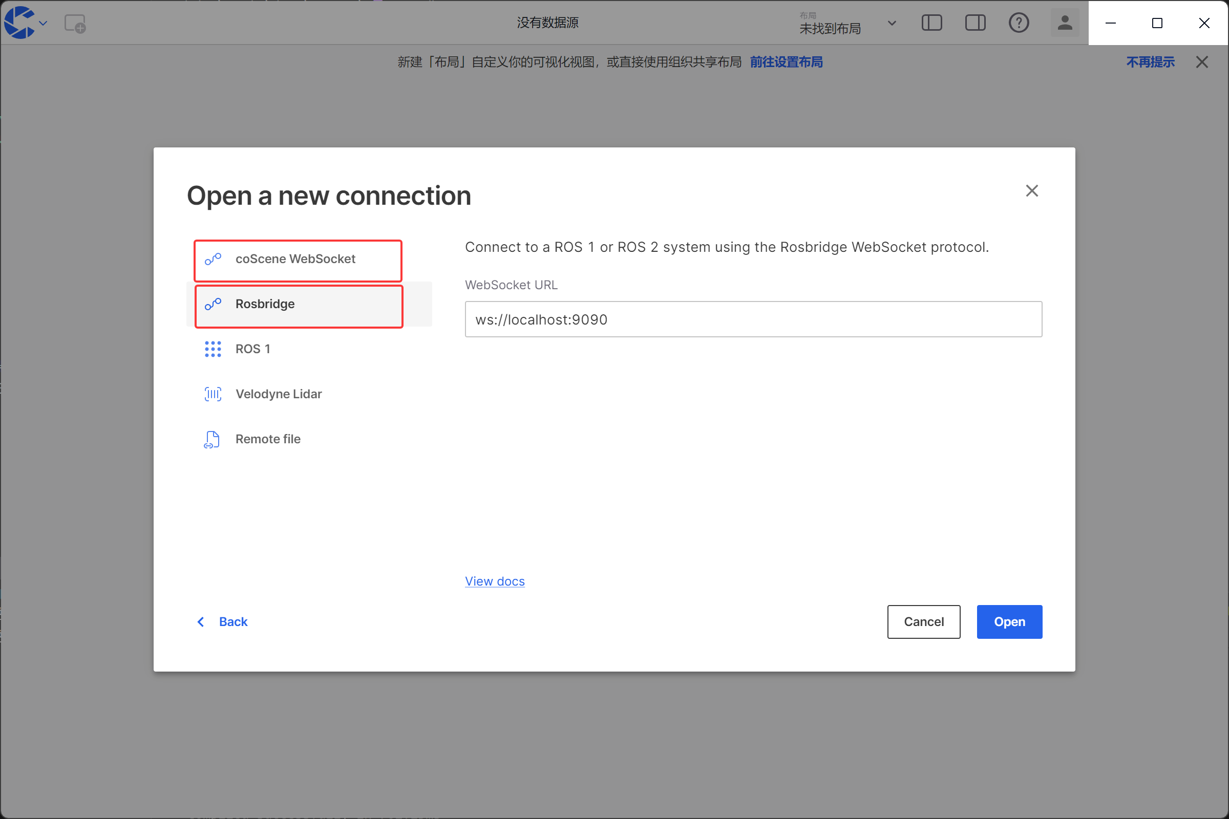Open the 前往设置布局 link

pos(786,62)
